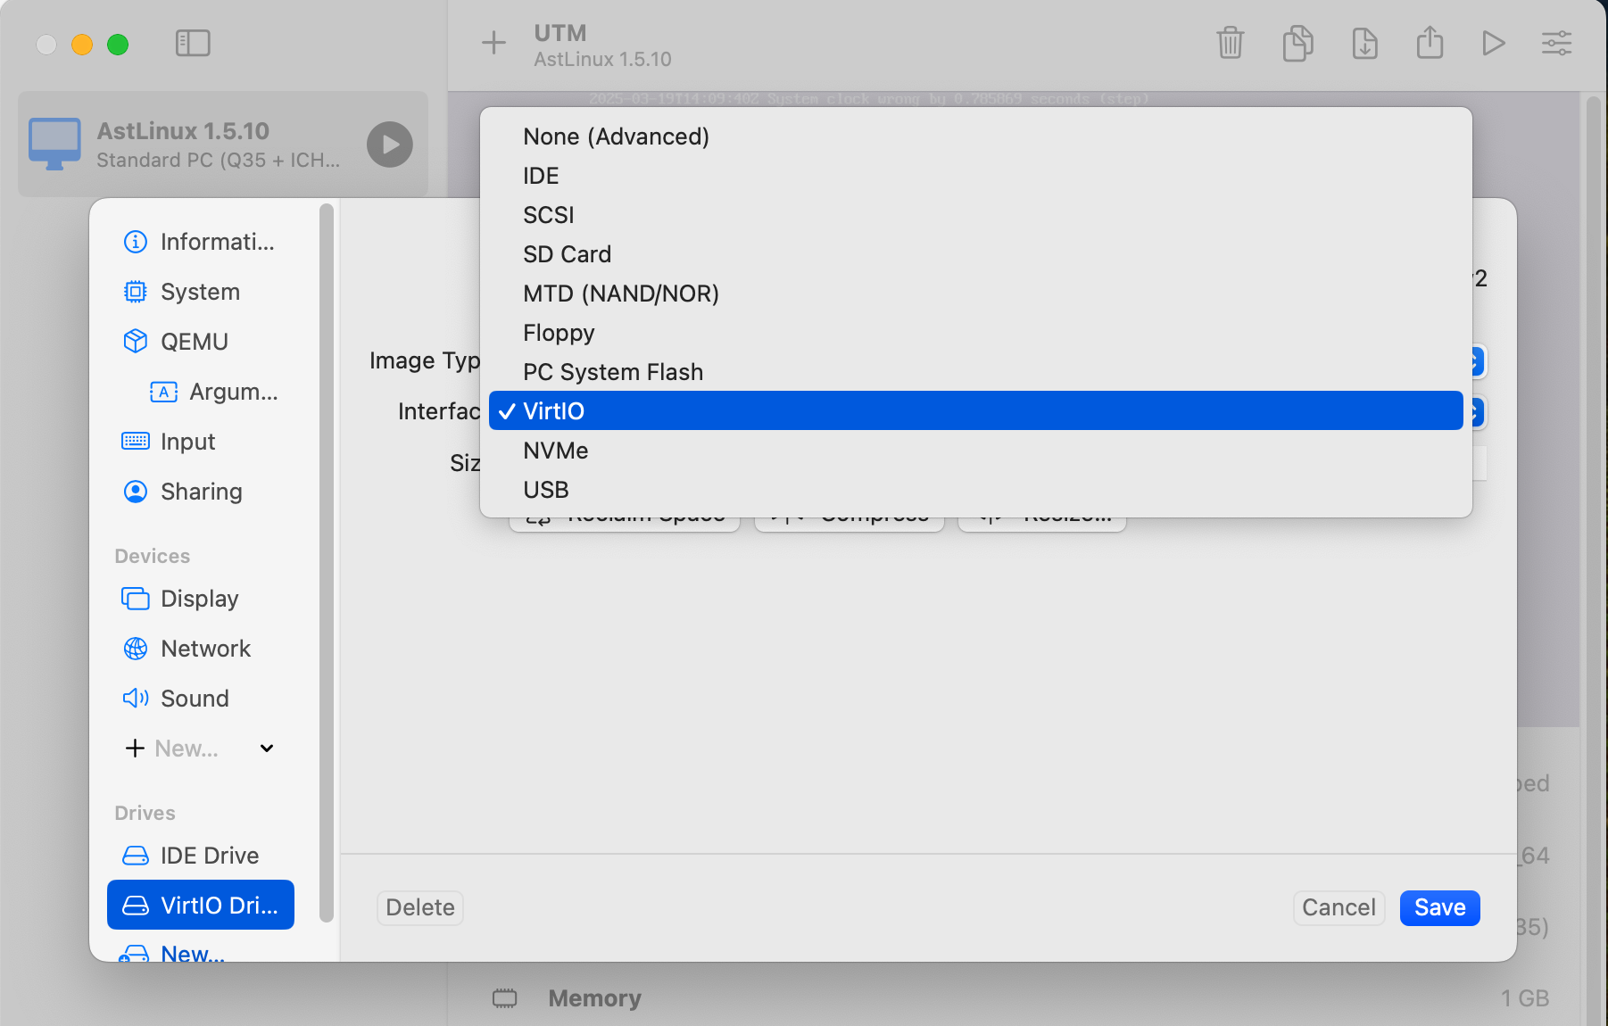Click the settings sidebar scrollbar

coord(327,562)
